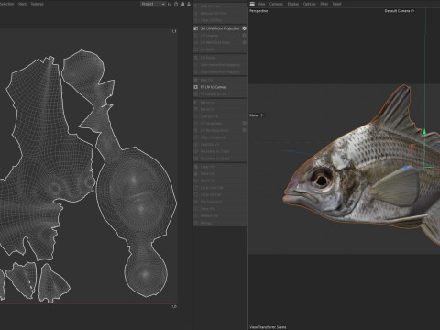This screenshot has width=440, height=330.
Task: Open Set UVW from Projection settings gear
Action: click(x=244, y=28)
